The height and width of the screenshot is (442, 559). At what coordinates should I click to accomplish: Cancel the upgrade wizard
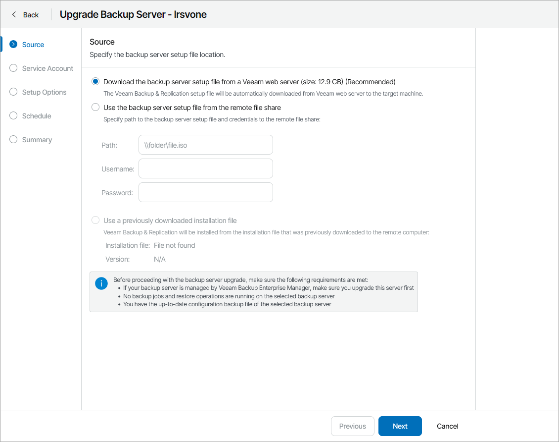[x=447, y=426]
